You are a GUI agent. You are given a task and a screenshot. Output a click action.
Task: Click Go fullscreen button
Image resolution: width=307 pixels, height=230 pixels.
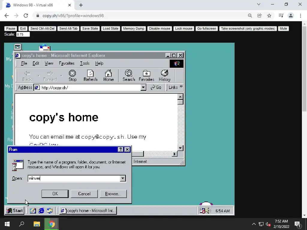[x=207, y=28]
